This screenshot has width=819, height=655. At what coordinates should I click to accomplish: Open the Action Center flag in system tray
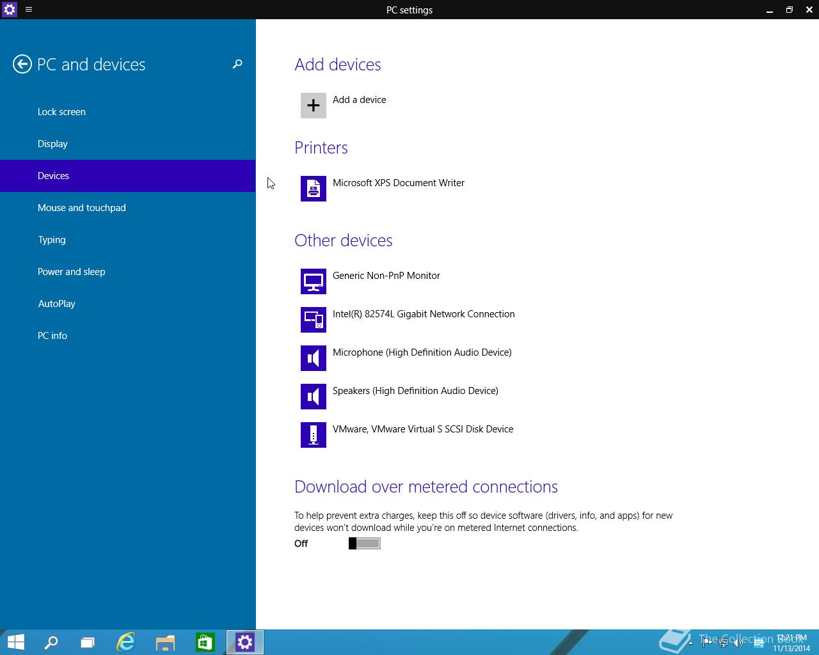(706, 643)
